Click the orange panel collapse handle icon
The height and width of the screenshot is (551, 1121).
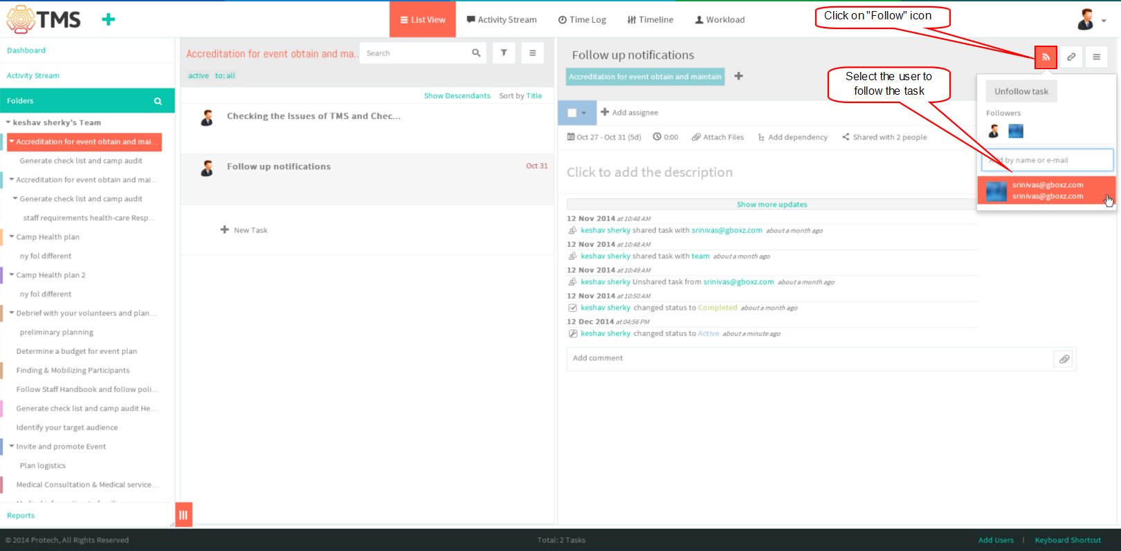point(183,514)
